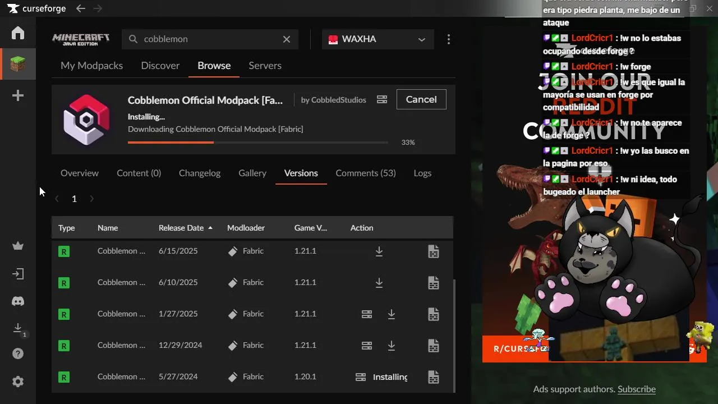Select page 1 in versions pagination
The image size is (718, 404).
click(74, 199)
